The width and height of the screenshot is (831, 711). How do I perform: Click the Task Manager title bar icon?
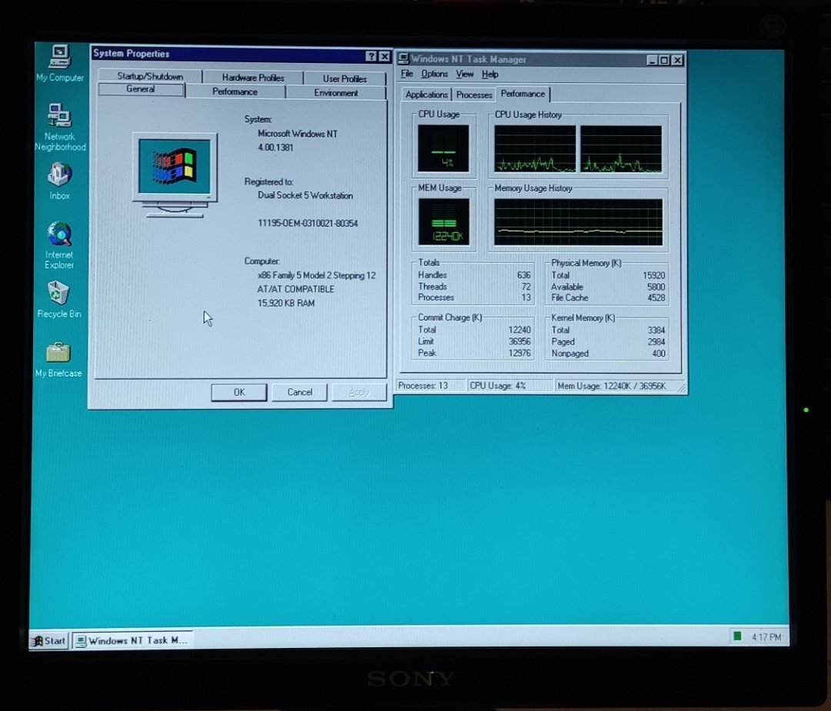pos(403,58)
